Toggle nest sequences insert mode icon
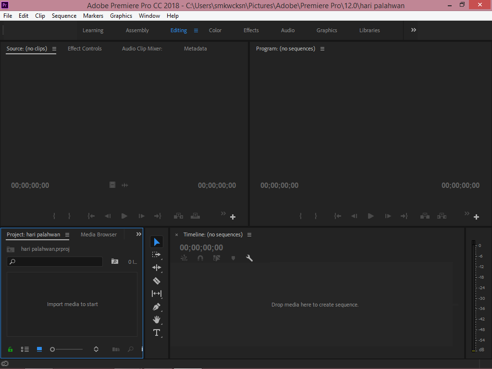The image size is (492, 369). (x=184, y=258)
